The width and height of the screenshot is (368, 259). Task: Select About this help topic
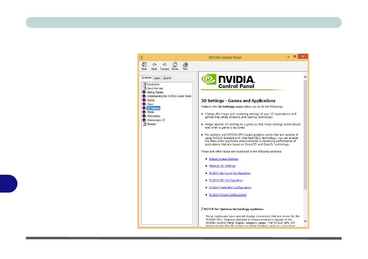[x=155, y=88]
